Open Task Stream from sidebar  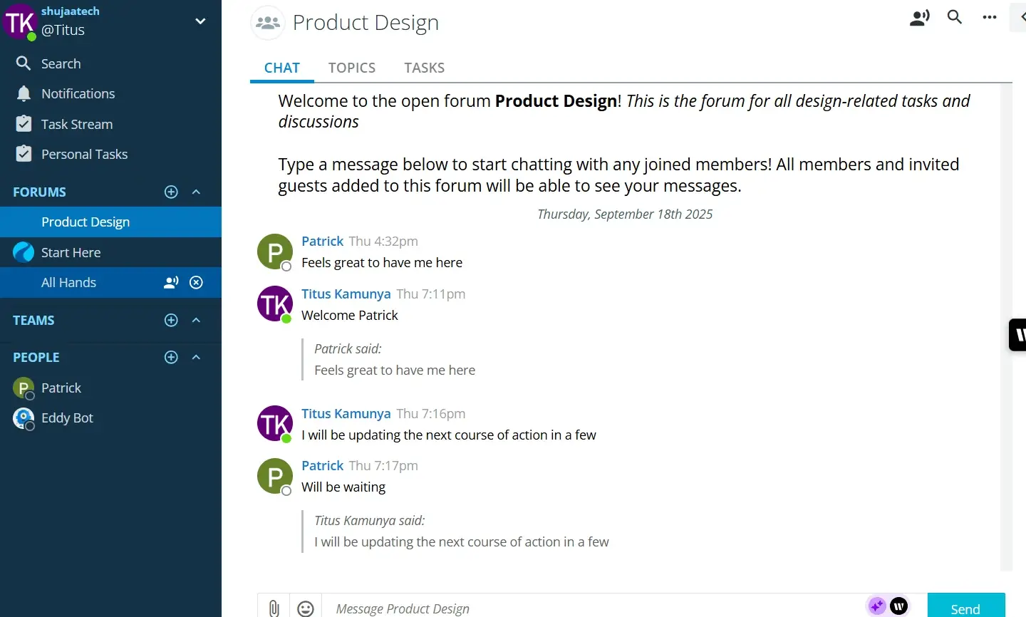tap(76, 124)
